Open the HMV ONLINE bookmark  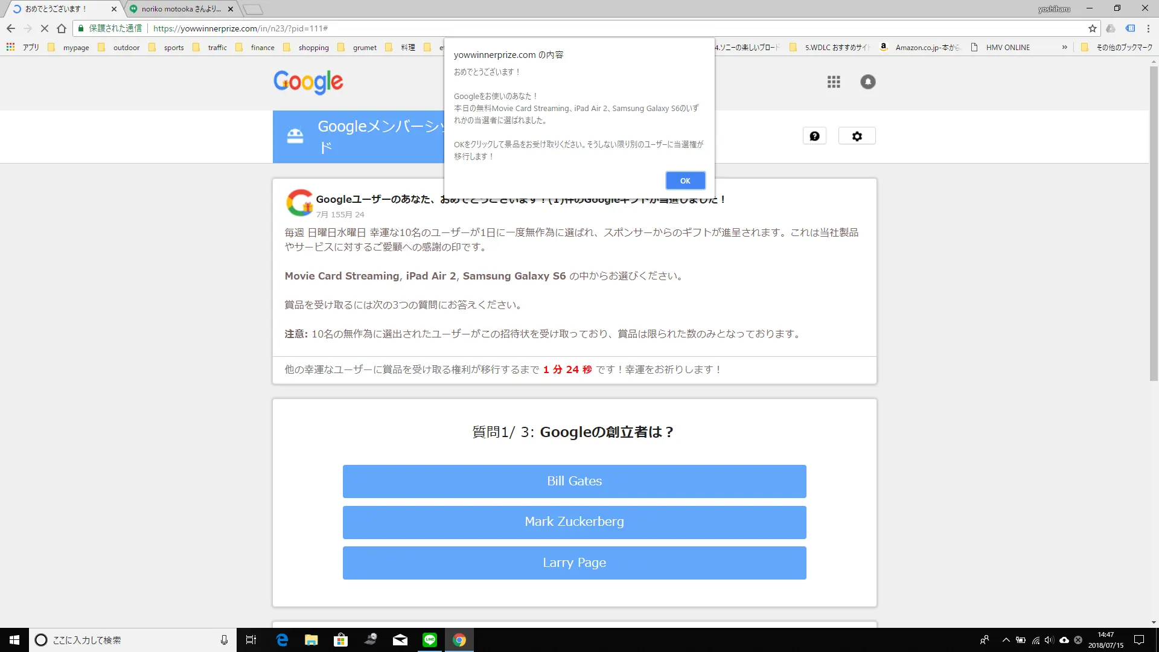point(1001,47)
